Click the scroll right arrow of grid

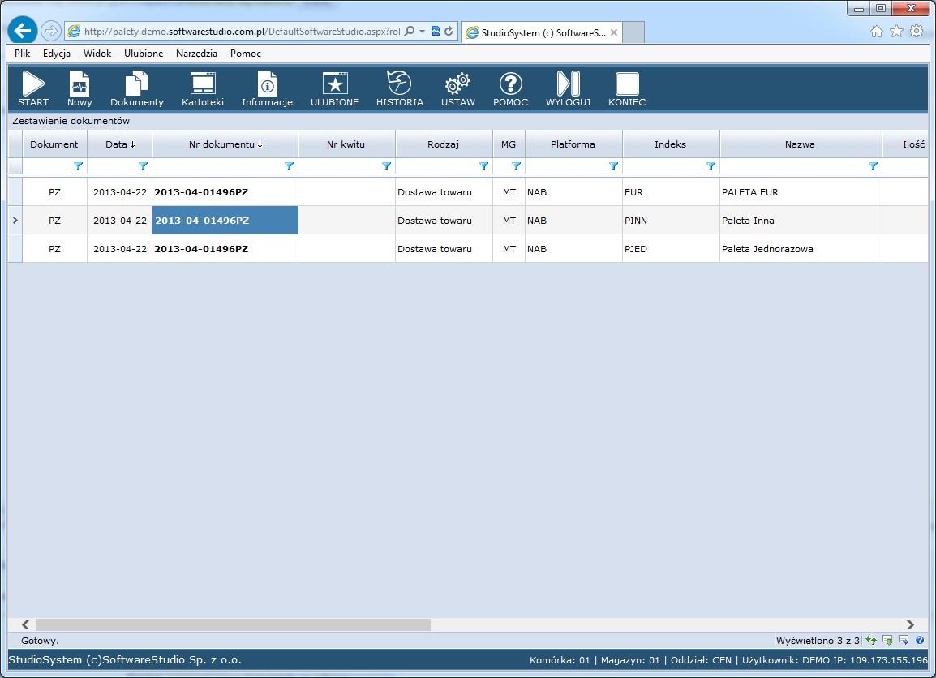click(910, 624)
